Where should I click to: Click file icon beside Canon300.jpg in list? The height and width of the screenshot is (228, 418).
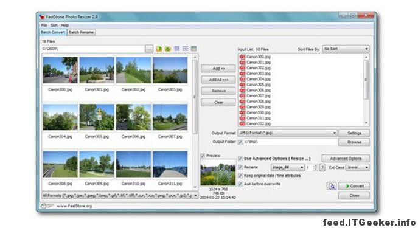pos(242,57)
